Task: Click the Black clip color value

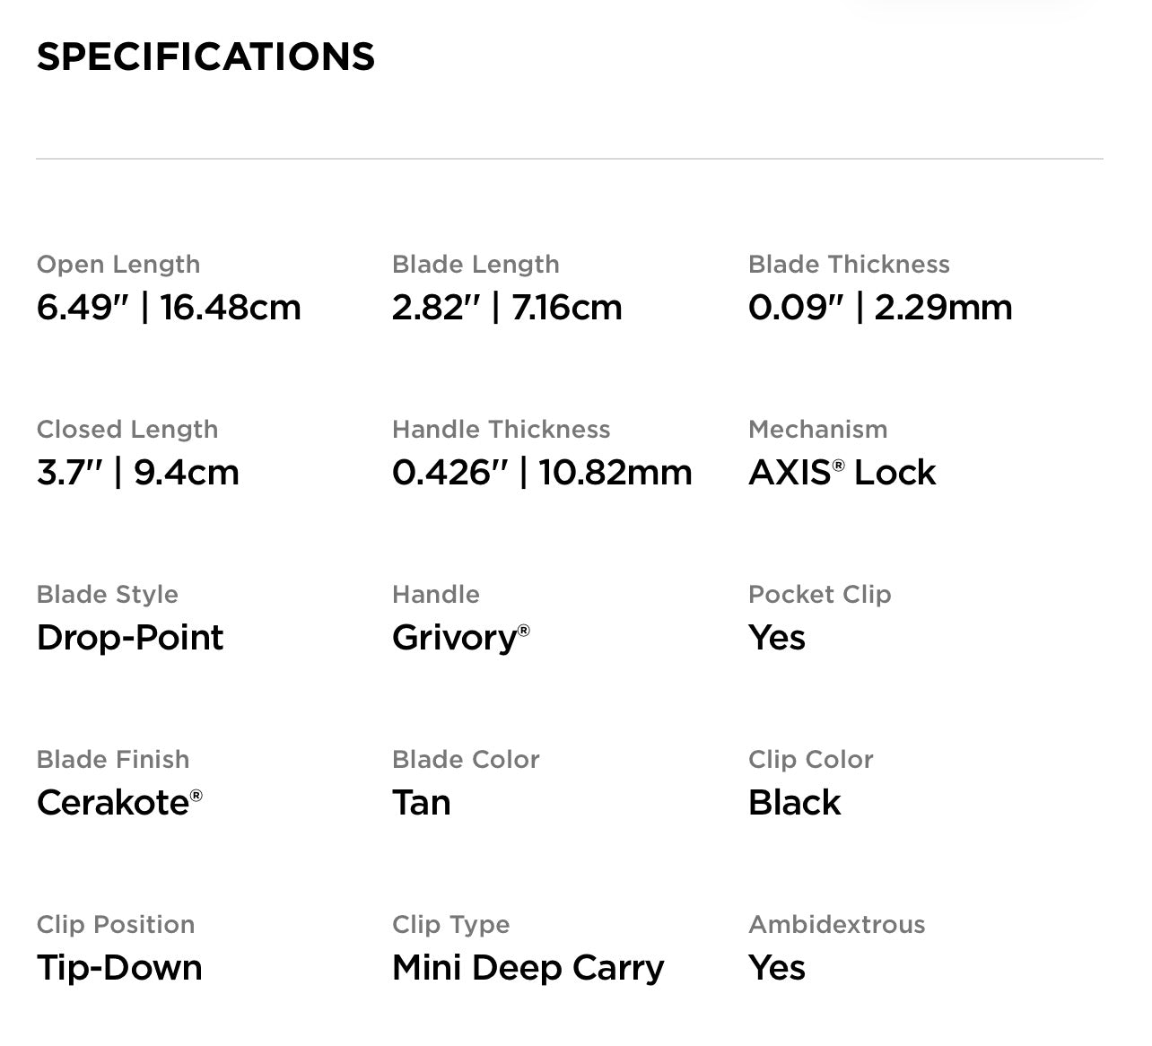Action: 795,803
